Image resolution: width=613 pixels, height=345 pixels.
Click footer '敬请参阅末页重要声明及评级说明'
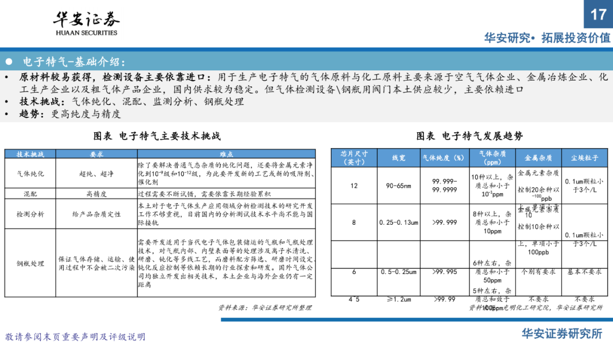(75, 337)
